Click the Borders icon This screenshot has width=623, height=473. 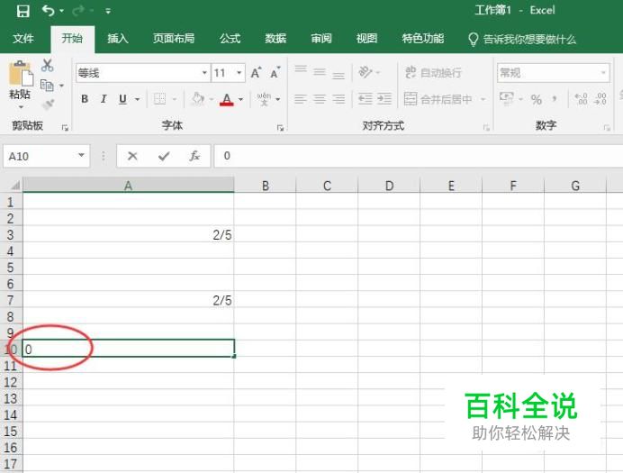(159, 99)
